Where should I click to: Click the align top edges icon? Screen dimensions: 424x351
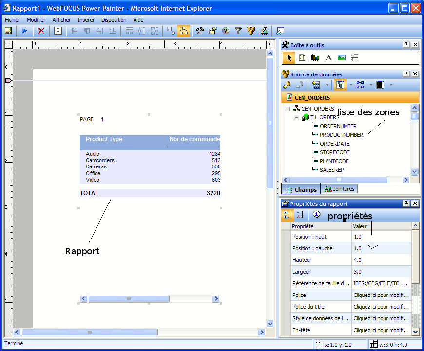pos(87,31)
